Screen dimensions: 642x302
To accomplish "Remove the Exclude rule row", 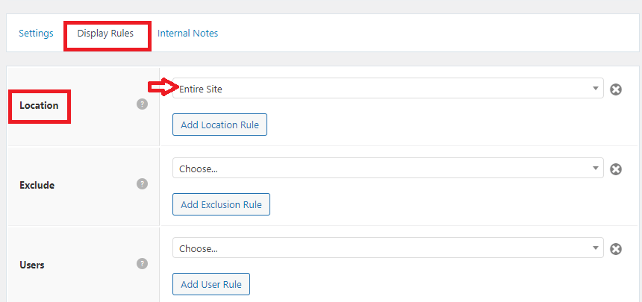I will pos(616,169).
